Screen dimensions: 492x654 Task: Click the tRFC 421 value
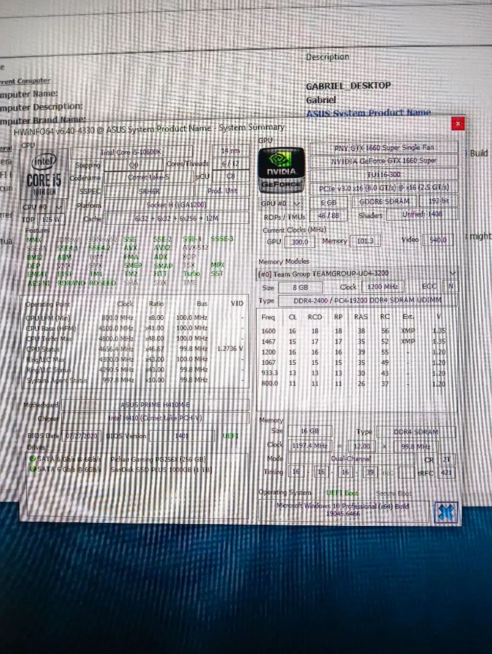point(447,473)
